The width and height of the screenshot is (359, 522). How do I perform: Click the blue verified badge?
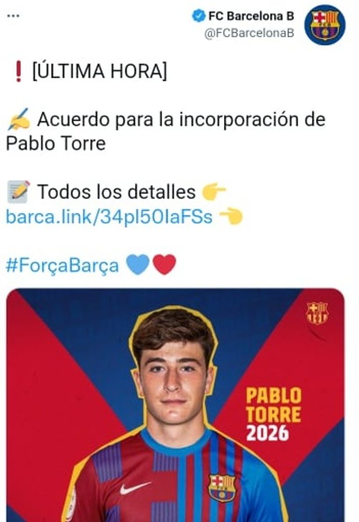[198, 15]
